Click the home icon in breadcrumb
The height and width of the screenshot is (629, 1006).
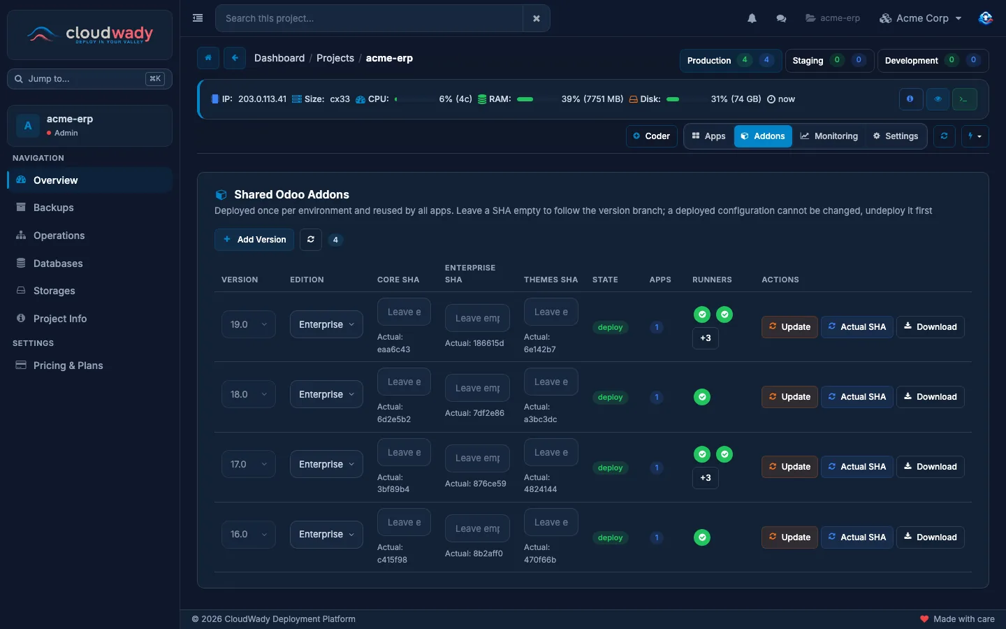[208, 58]
